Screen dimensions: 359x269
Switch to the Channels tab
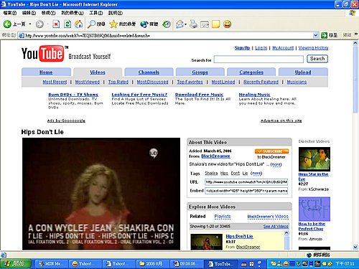(x=149, y=72)
